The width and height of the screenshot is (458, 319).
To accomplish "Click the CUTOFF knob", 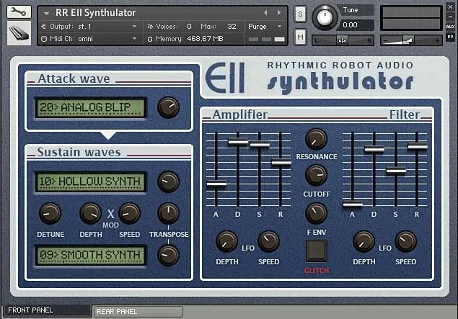I will point(316,175).
